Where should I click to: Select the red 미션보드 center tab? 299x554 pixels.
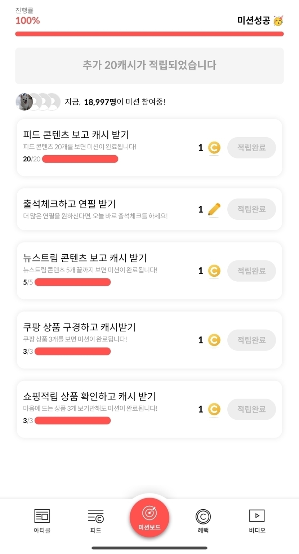(x=149, y=517)
